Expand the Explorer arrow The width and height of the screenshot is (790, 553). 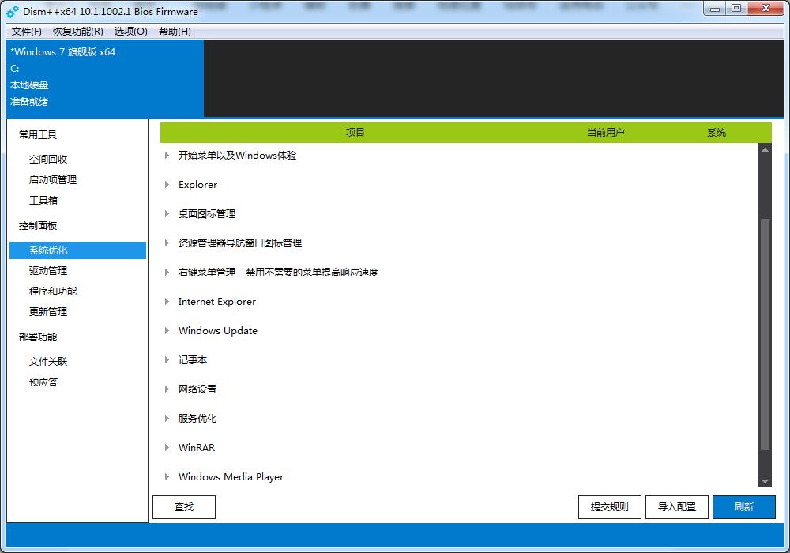[167, 184]
